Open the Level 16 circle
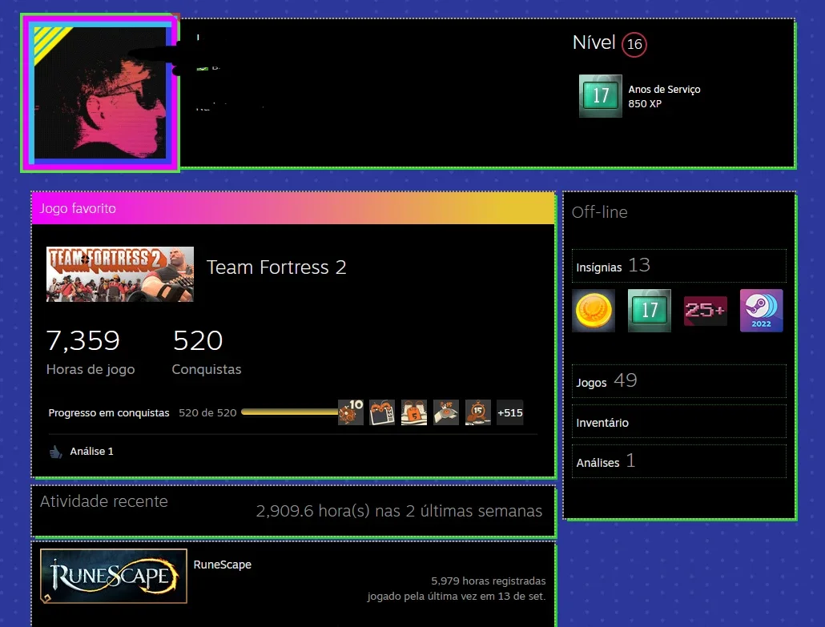825x627 pixels. tap(634, 44)
